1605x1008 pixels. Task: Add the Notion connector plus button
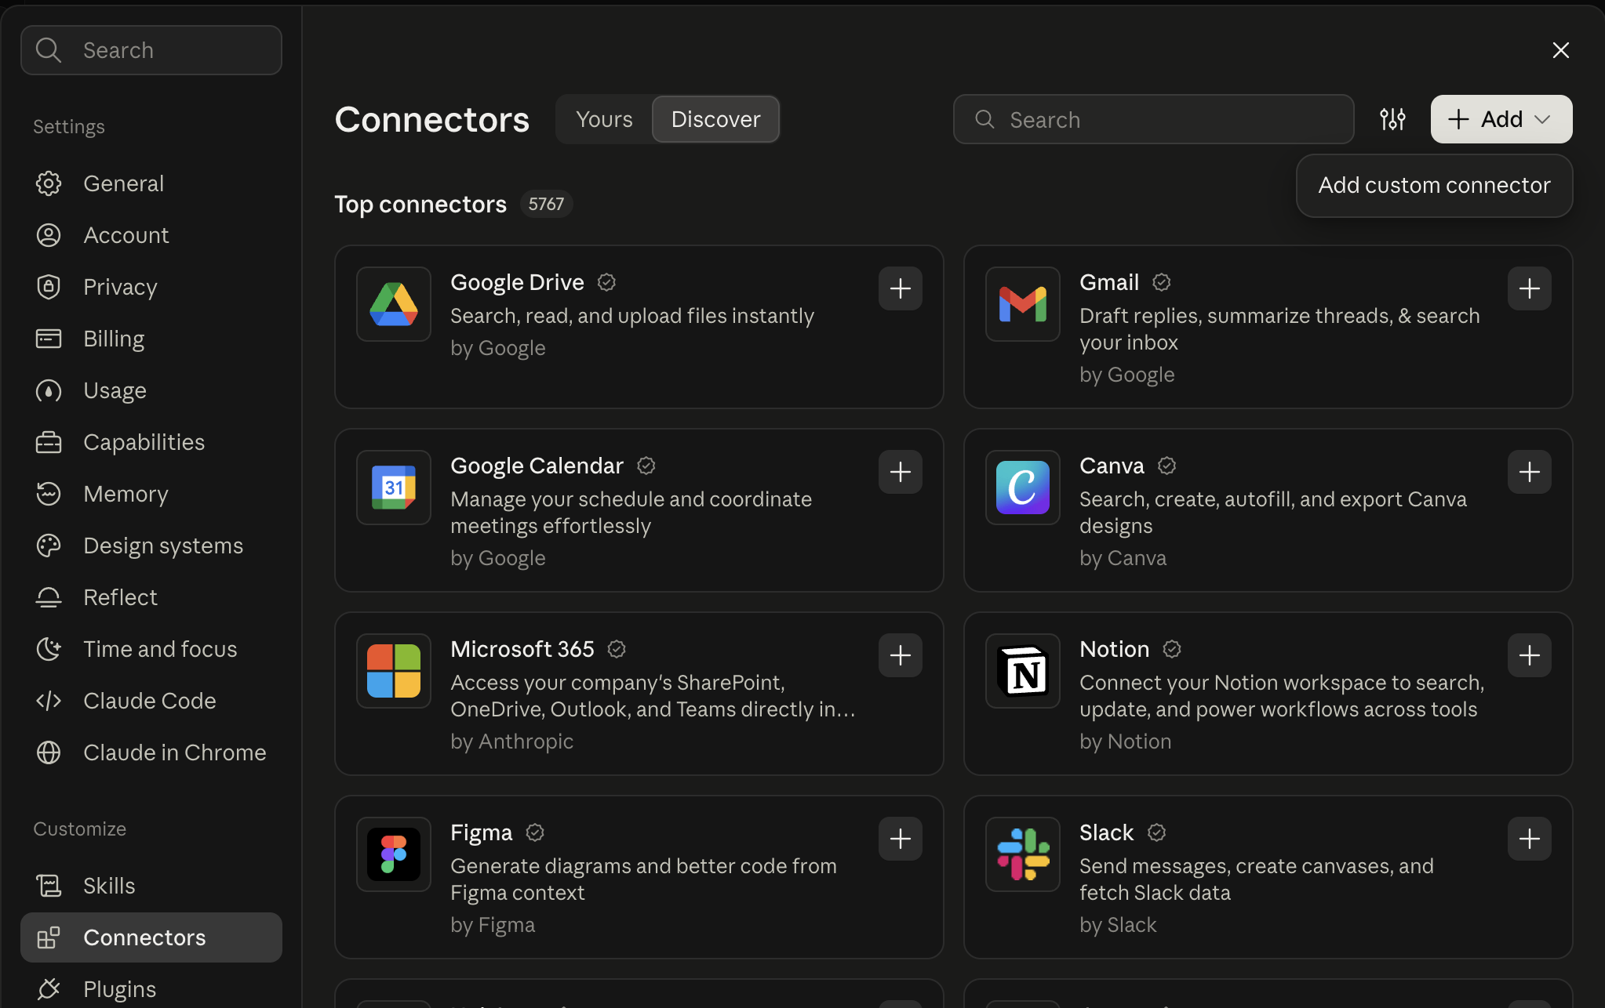click(1529, 655)
